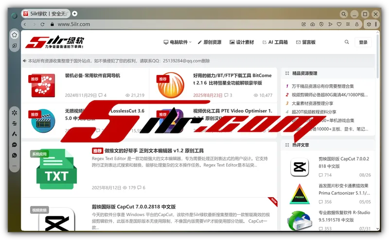Viewport: 389px width, 240px height.
Task: Open WhatsApp from the sidebar
Action: pos(15,155)
